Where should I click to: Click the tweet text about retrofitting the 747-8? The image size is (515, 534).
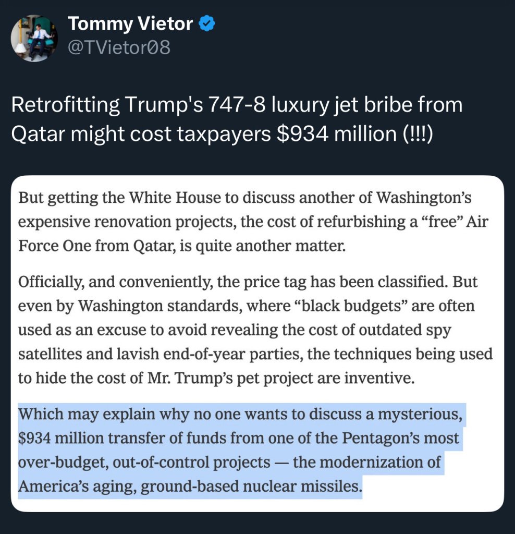tap(237, 119)
